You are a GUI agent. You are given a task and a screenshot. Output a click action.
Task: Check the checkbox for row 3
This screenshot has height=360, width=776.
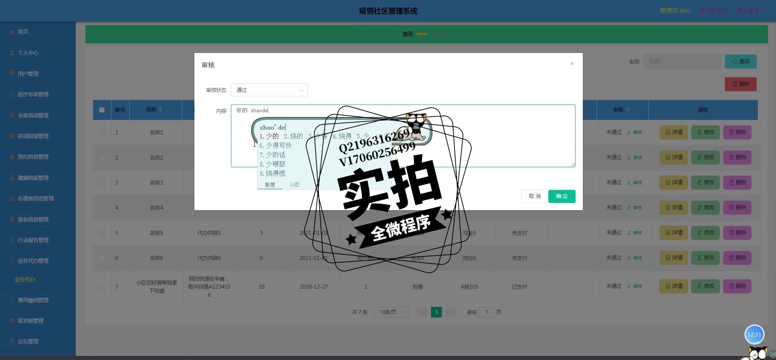102,183
